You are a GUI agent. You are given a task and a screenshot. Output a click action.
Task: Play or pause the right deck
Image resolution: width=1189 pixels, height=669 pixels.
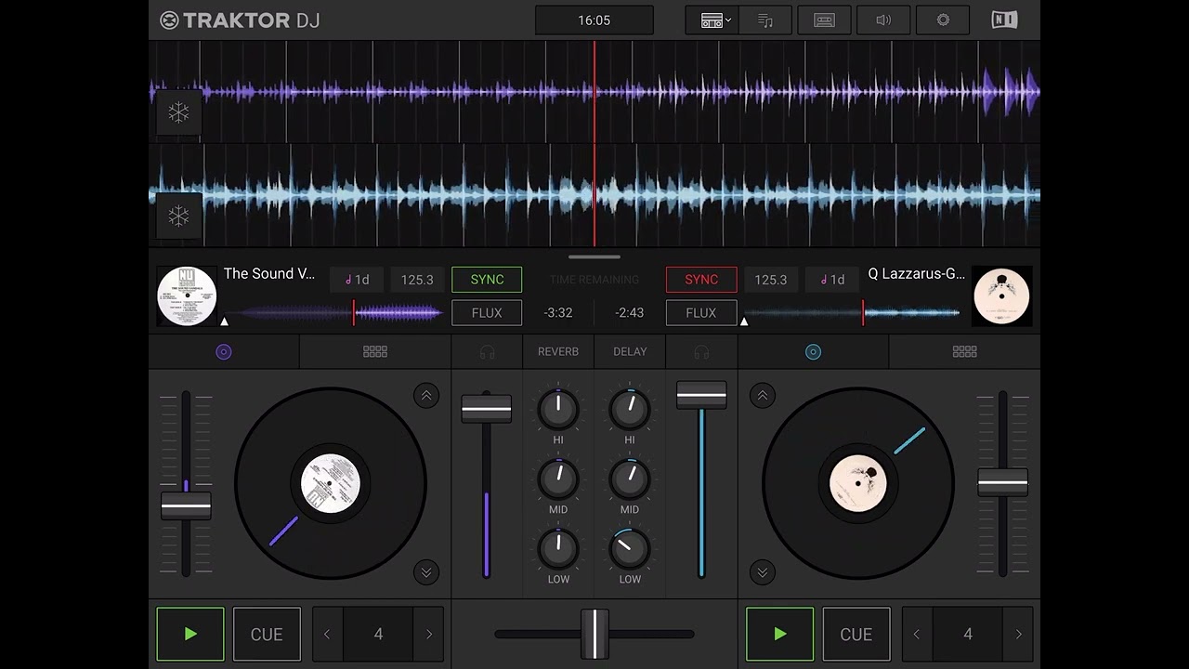click(780, 635)
